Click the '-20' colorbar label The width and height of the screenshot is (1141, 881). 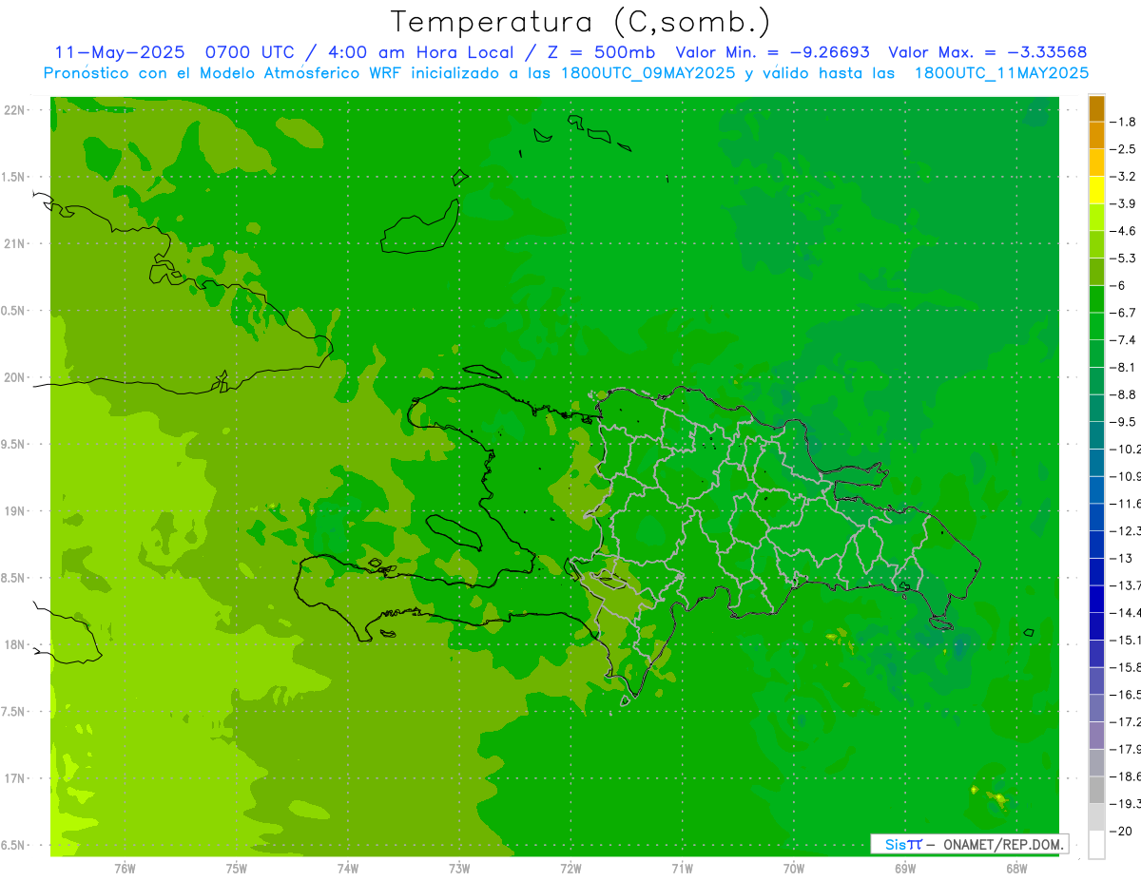click(1120, 832)
